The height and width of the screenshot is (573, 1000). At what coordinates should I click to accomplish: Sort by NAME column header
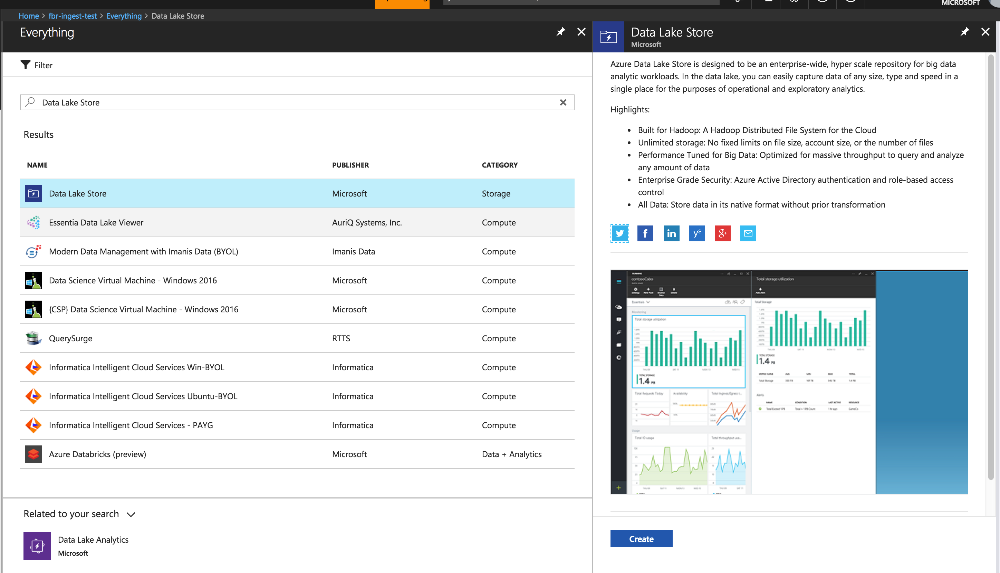pyautogui.click(x=37, y=165)
